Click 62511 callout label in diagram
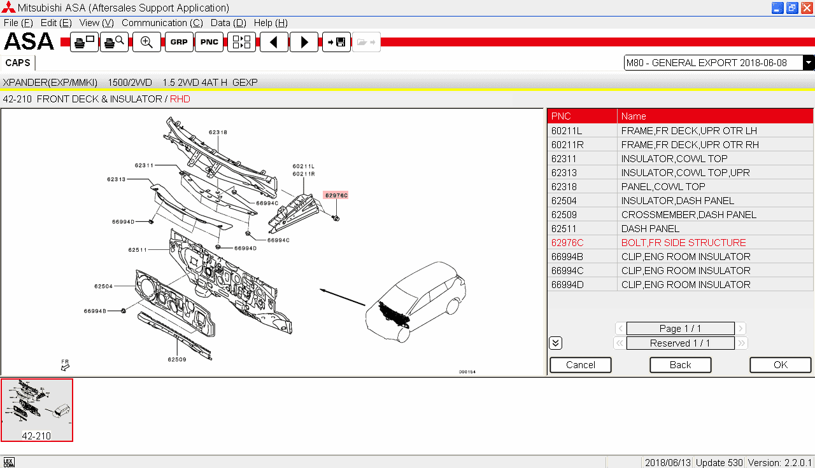 pos(138,250)
